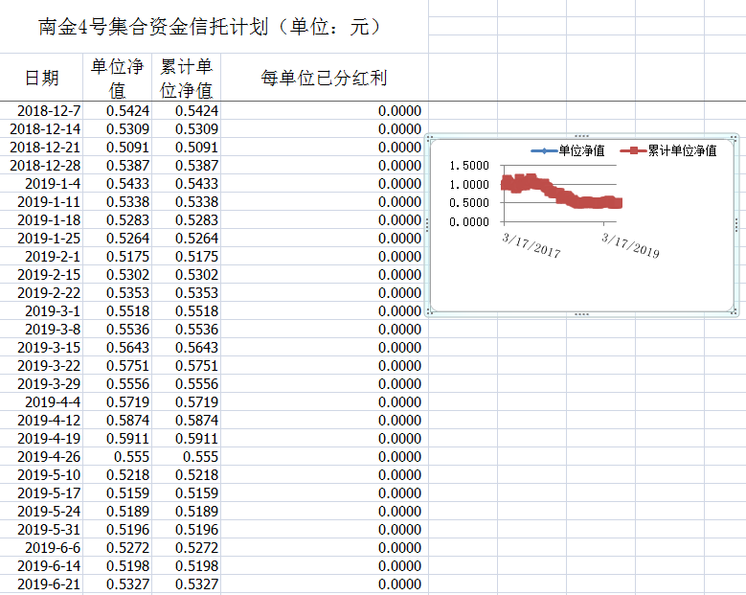
Task: Click 累计单位净值 value 0.5518 for 2019-3-1
Action: 186,310
